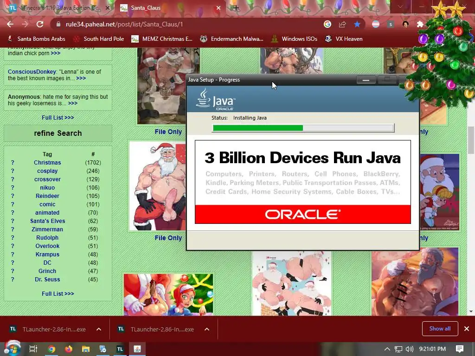Click the Google icon in address bar
This screenshot has height=356, width=475.
[327, 24]
